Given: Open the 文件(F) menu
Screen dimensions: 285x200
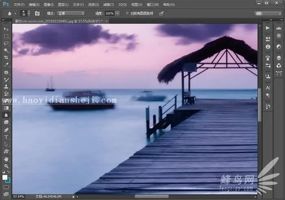Looking at the screenshot, I should [x=19, y=4].
